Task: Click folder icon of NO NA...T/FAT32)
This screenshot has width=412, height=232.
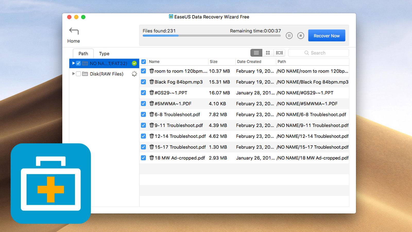Action: point(85,63)
